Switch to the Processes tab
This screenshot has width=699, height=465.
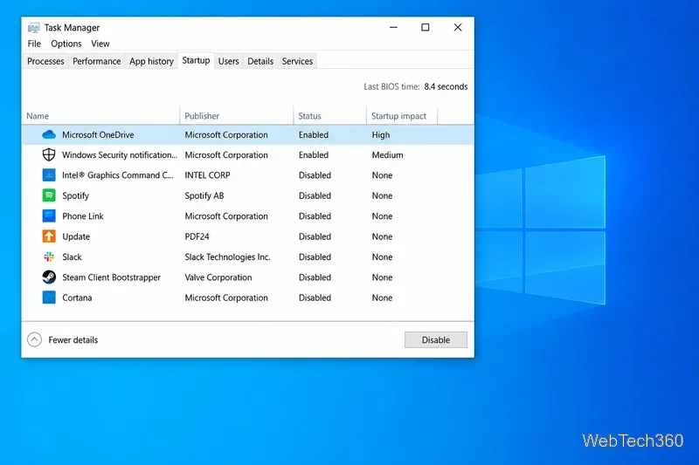tap(45, 61)
